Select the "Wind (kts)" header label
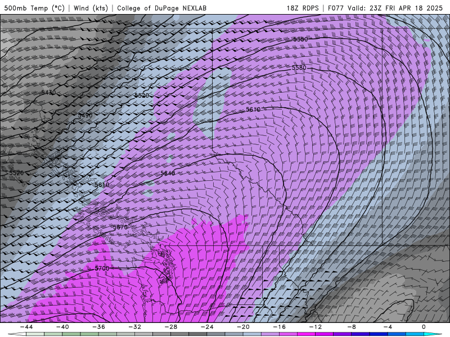Image resolution: width=450 pixels, height=337 pixels. point(91,8)
